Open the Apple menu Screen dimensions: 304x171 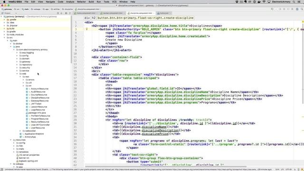tap(4, 2)
